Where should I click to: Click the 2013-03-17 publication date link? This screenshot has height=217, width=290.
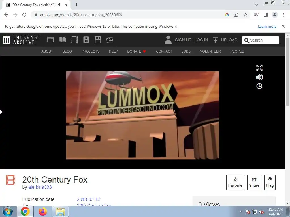(x=88, y=199)
